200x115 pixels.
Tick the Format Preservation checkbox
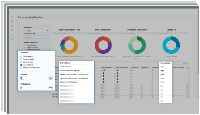click(21, 68)
